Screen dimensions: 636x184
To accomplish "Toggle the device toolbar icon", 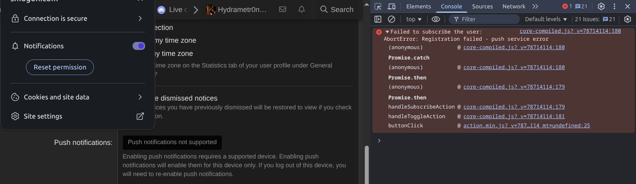I will pyautogui.click(x=392, y=6).
